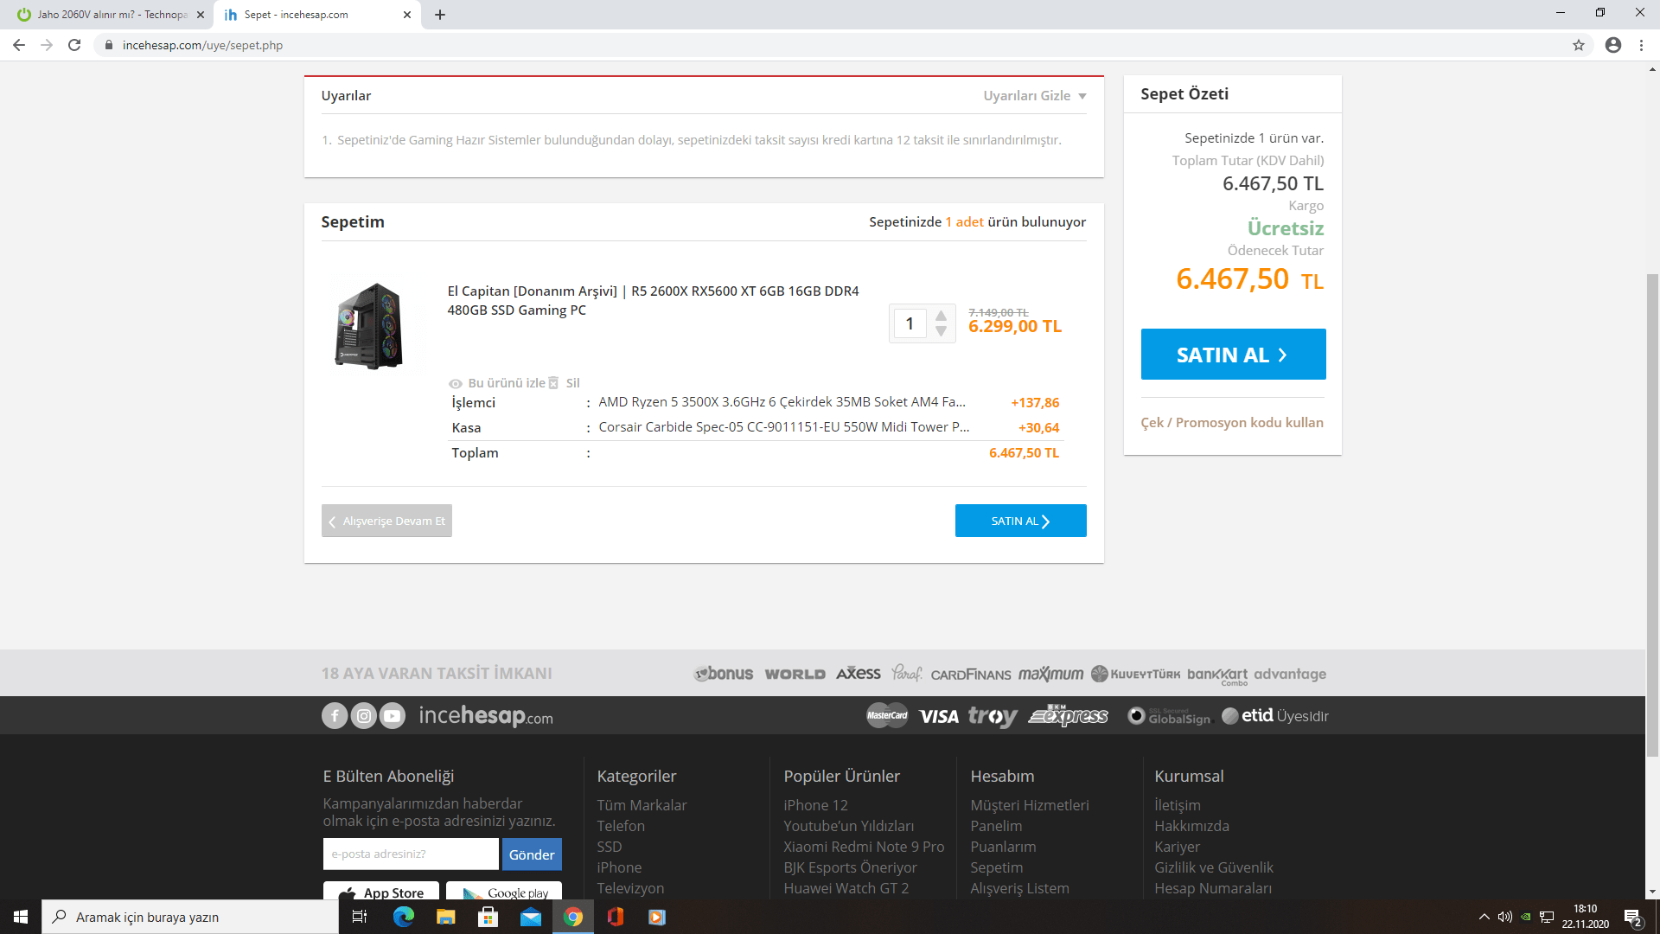The image size is (1660, 934).
Task: Toggle watch product eye icon
Action: (x=456, y=384)
